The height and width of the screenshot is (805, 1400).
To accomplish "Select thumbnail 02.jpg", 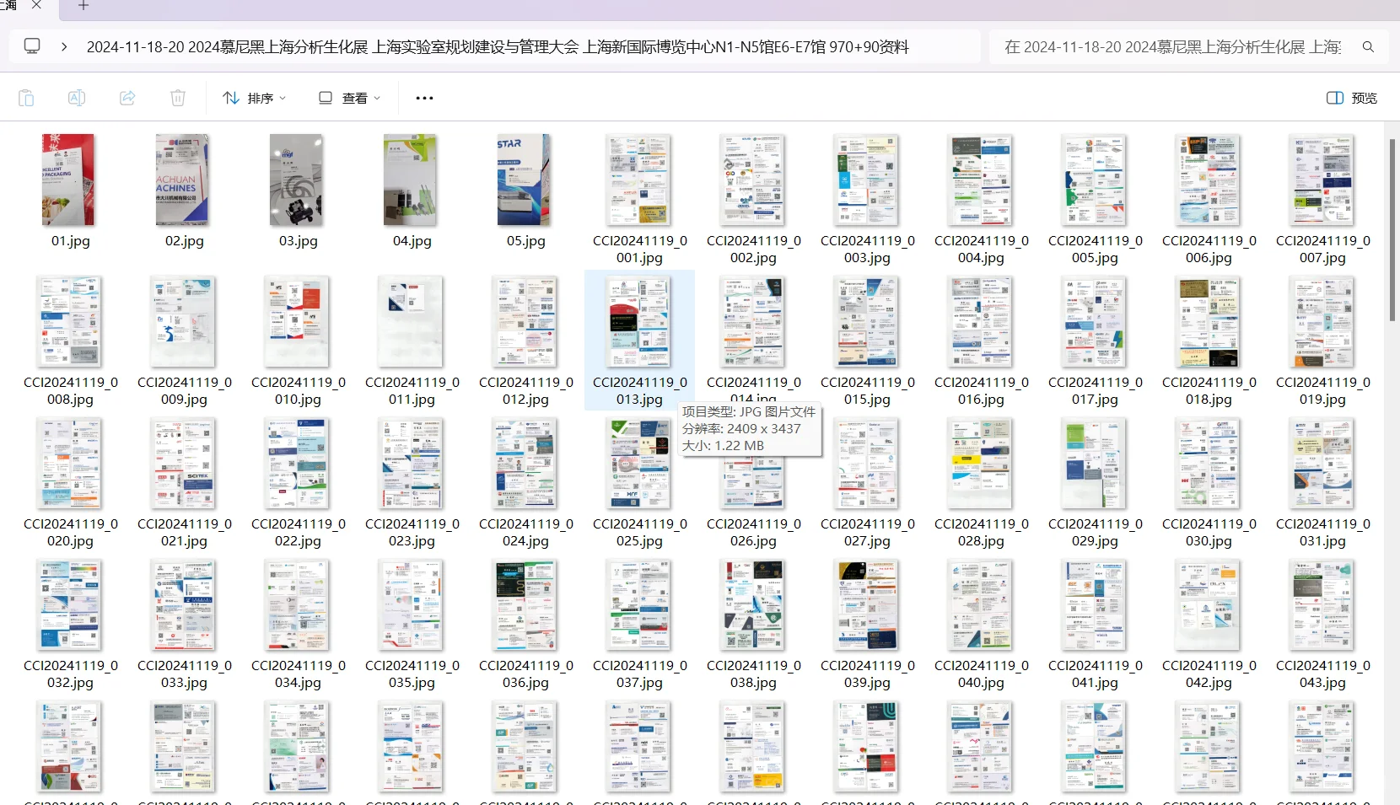I will coord(182,180).
